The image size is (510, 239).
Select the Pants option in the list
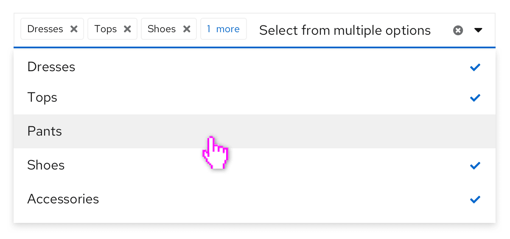tap(45, 131)
